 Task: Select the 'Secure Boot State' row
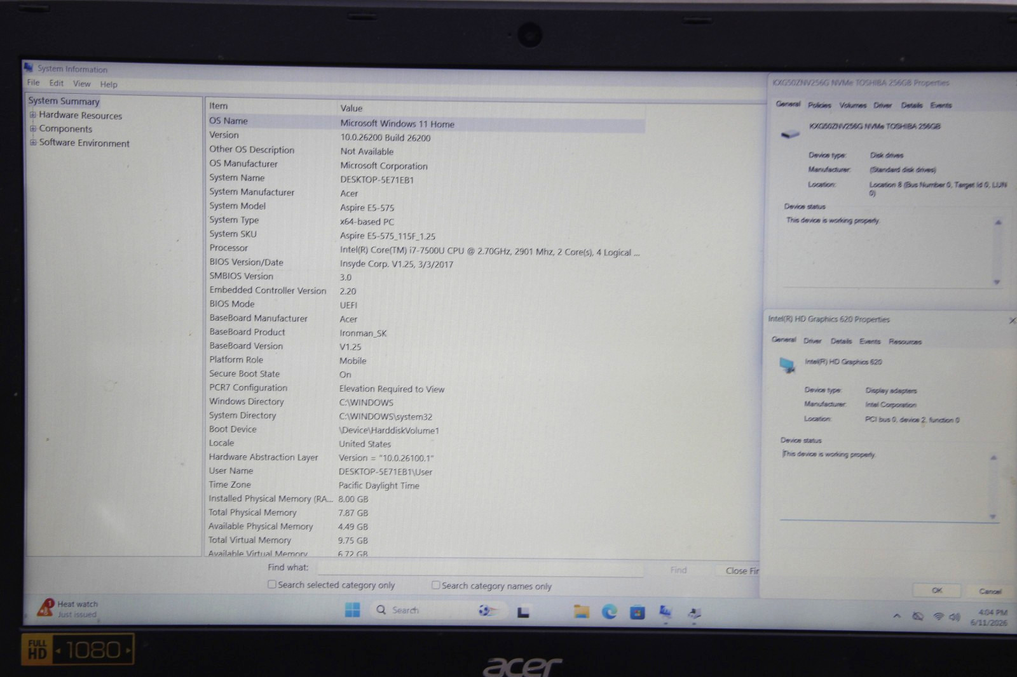click(426, 374)
